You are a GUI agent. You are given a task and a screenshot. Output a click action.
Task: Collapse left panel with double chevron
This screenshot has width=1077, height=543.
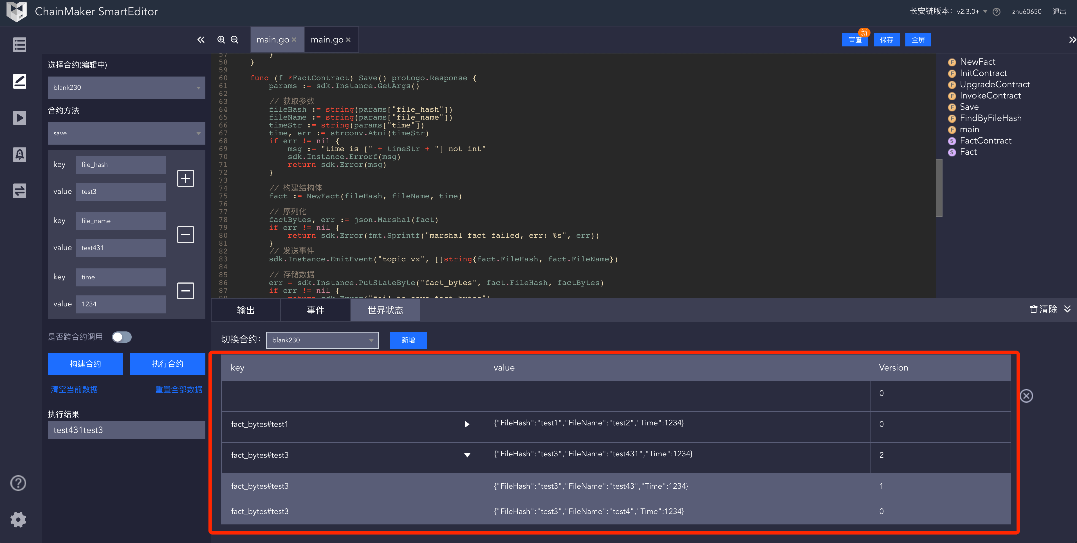[201, 40]
